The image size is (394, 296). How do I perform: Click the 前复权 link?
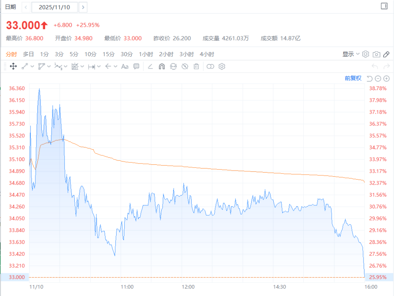[353, 78]
